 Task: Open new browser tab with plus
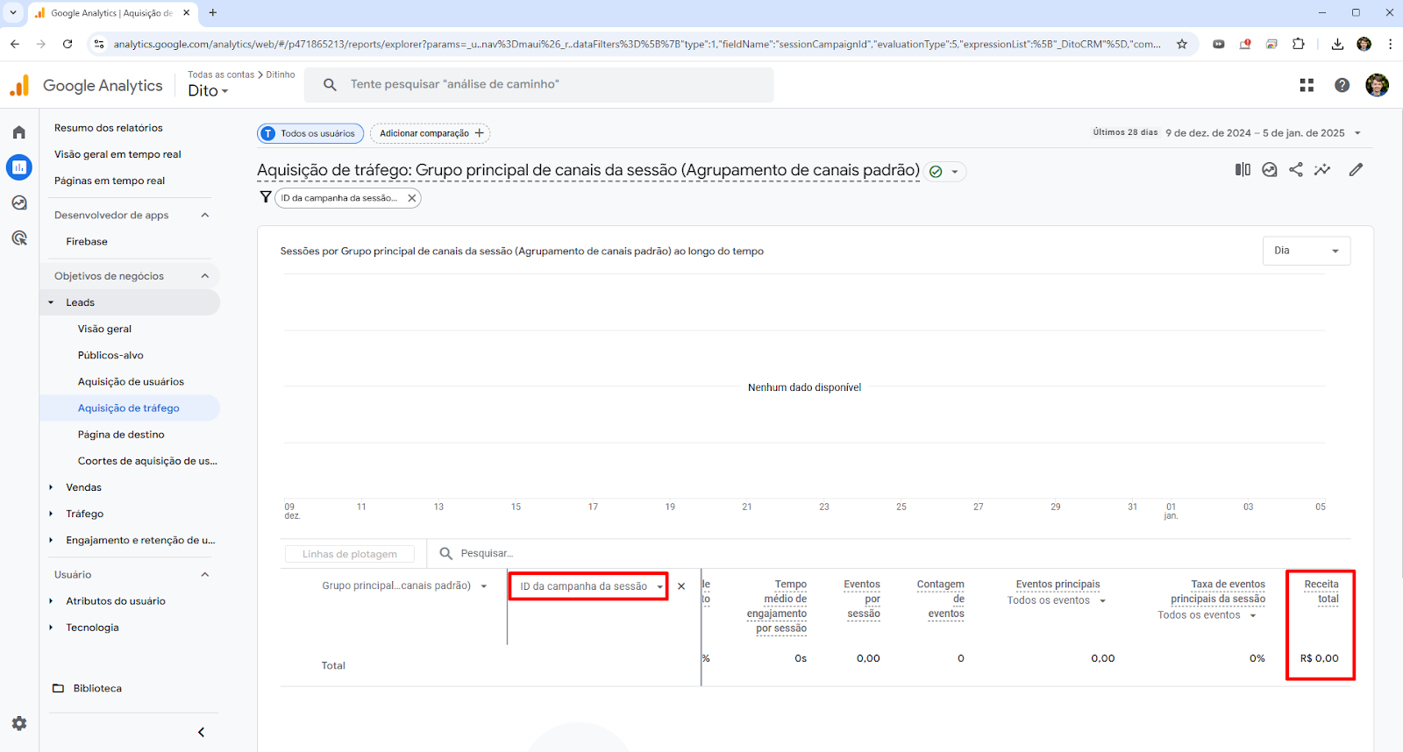click(x=213, y=13)
